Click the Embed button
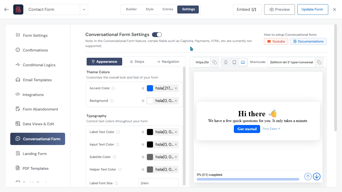Viewport: 342px width, 192px height. tap(247, 9)
